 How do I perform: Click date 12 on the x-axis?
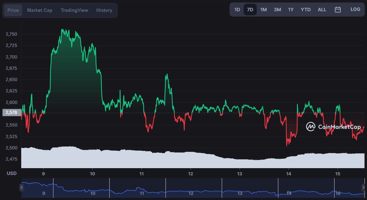[191, 174]
